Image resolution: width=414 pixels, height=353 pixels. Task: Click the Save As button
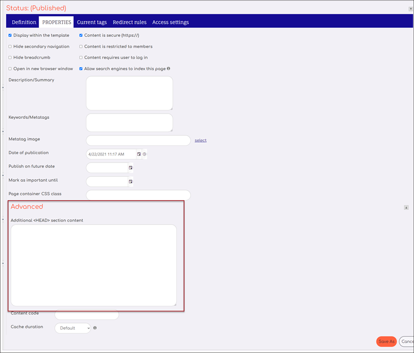pyautogui.click(x=387, y=342)
